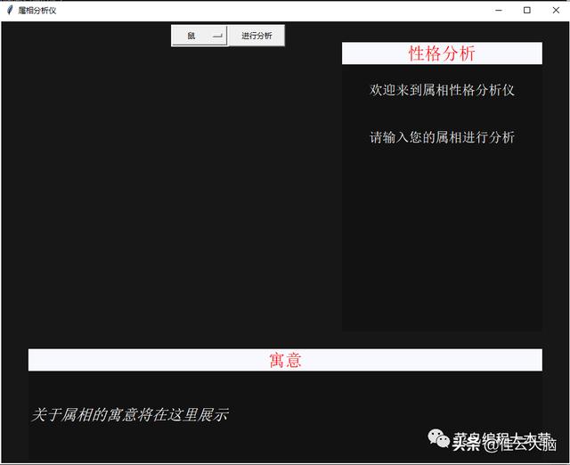Minimize the 属相分析仪 window

pyautogui.click(x=499, y=10)
